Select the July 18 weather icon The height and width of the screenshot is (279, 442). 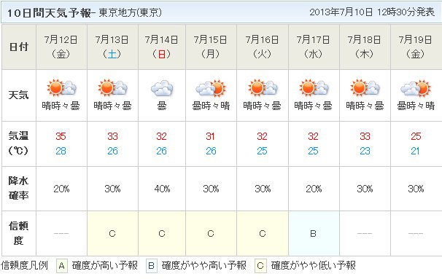point(365,87)
